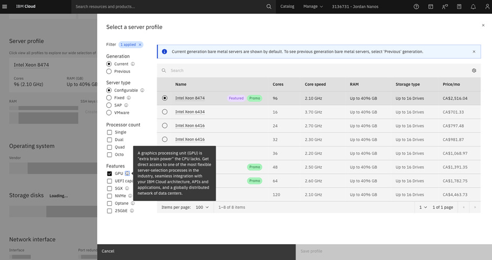492x260 pixels.
Task: Go to the previous page arrow
Action: pyautogui.click(x=464, y=207)
